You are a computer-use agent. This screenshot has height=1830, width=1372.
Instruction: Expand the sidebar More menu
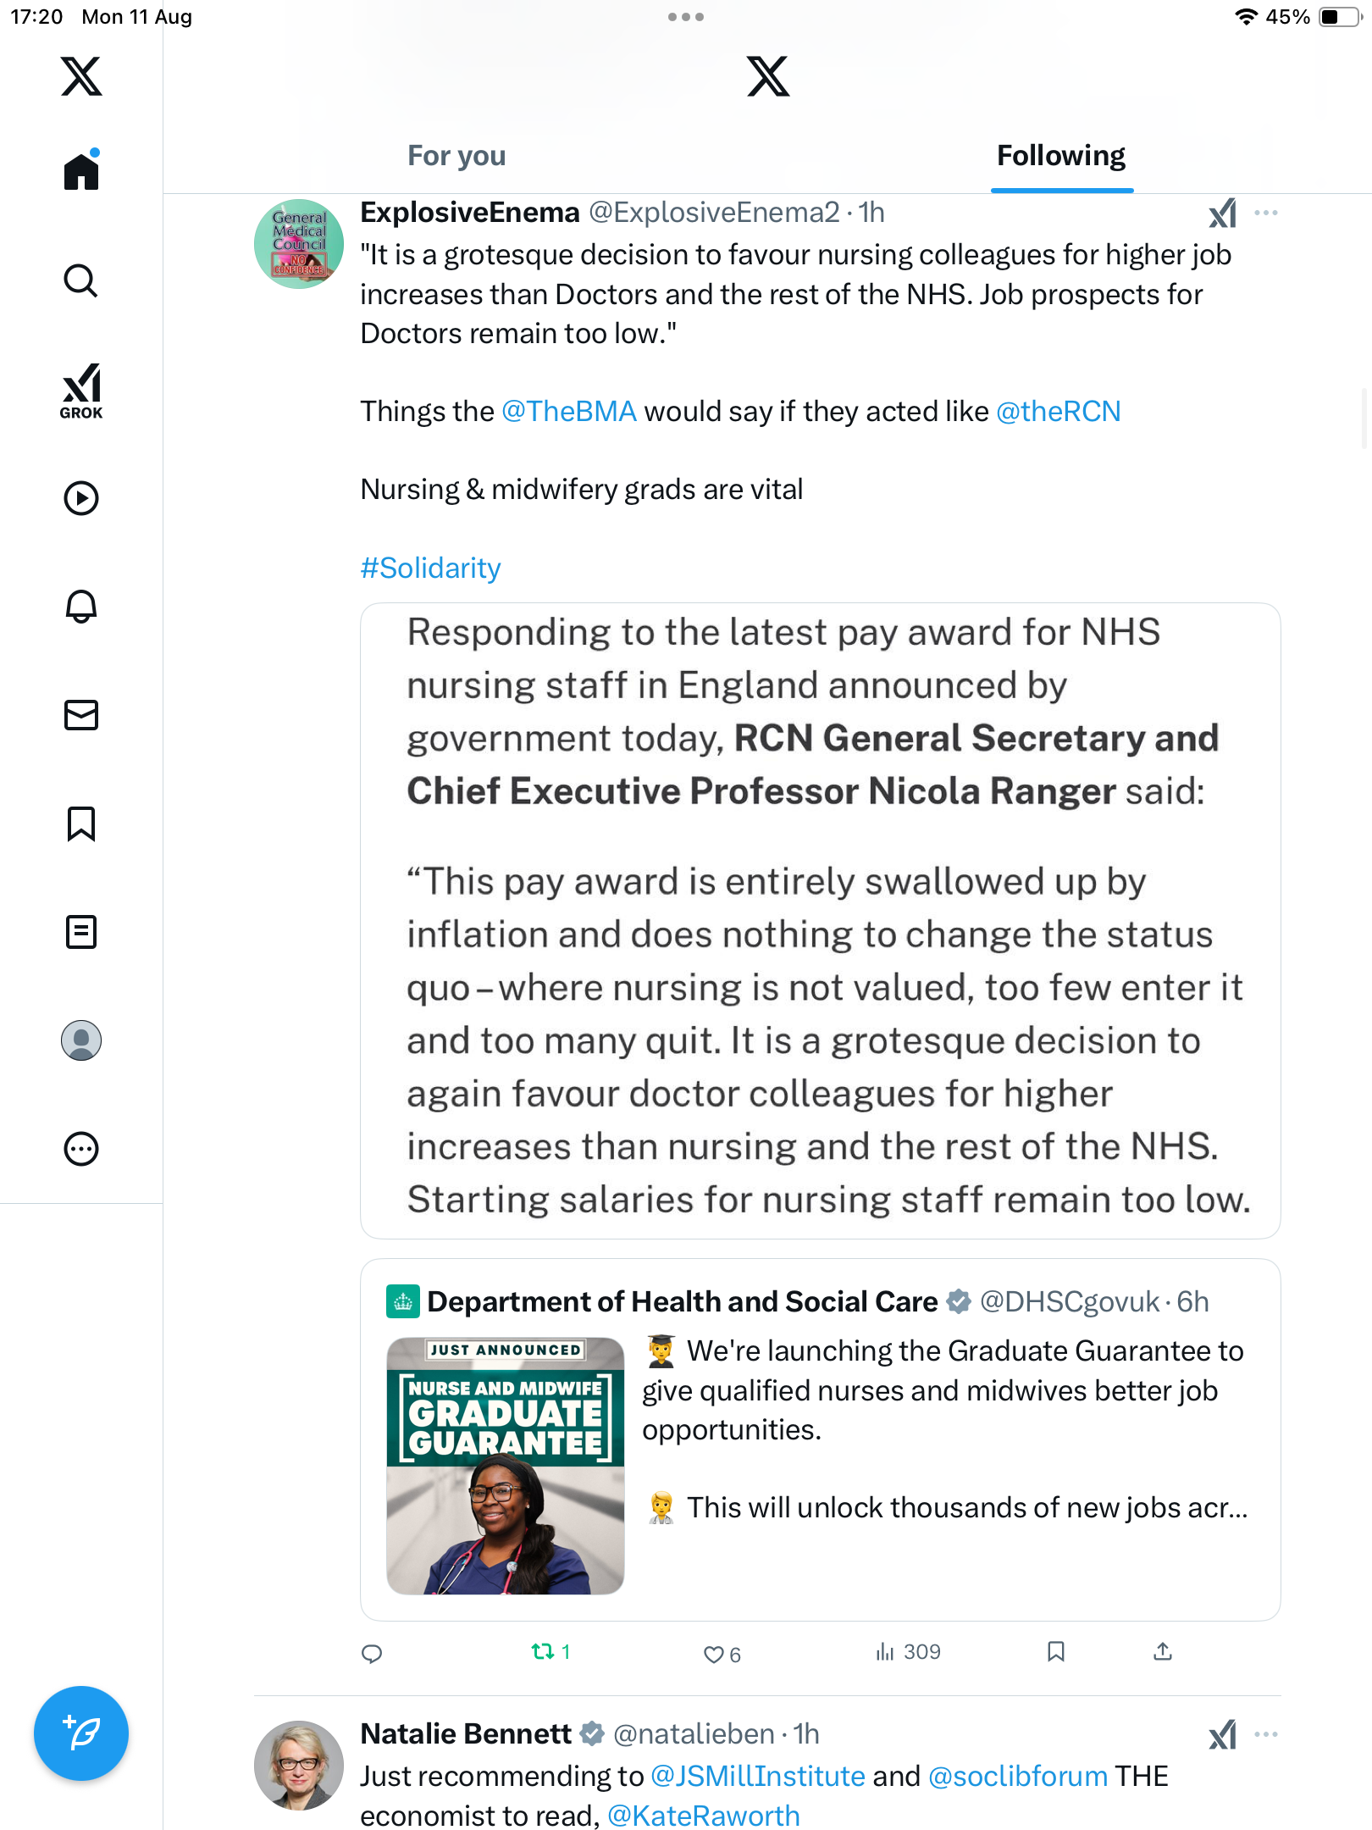pyautogui.click(x=81, y=1149)
